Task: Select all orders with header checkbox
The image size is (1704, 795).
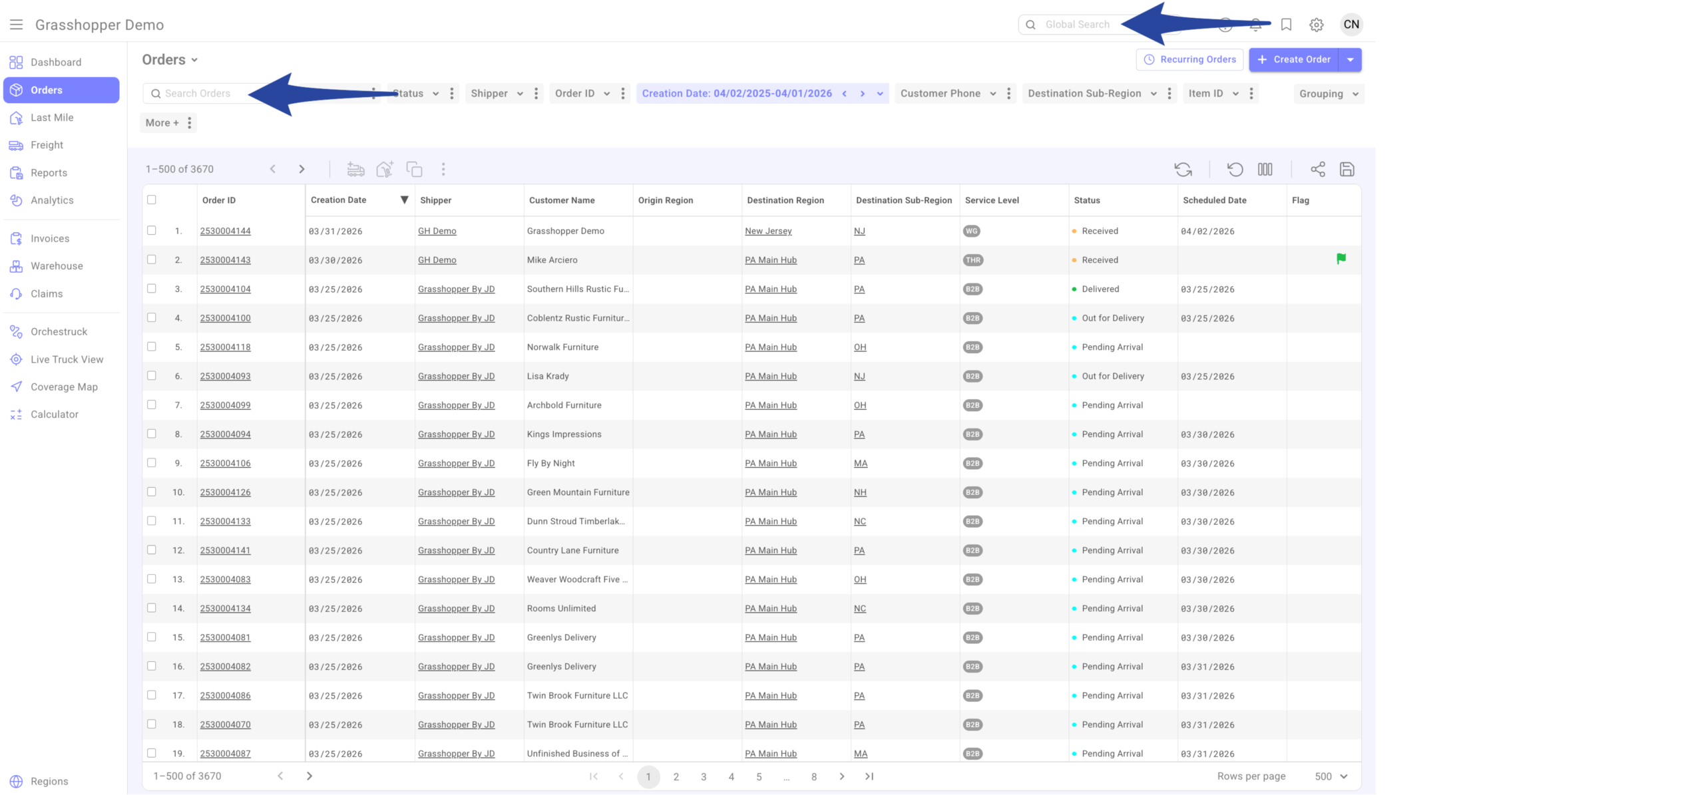Action: click(x=152, y=200)
